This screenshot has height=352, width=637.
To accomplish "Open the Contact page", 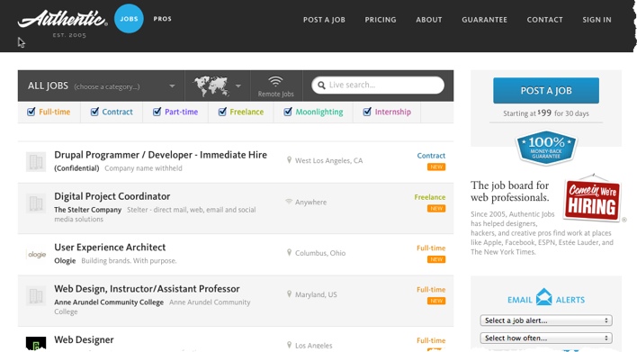I will pyautogui.click(x=545, y=20).
